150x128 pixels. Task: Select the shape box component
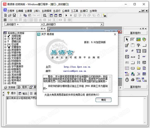coord(144,39)
